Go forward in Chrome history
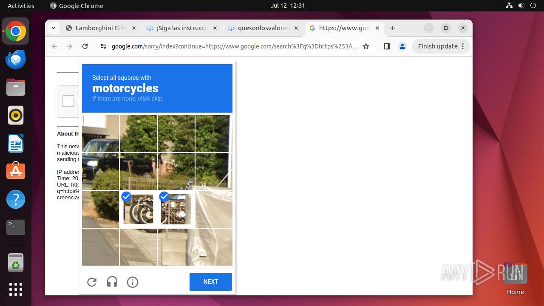This screenshot has width=544, height=306. (70, 46)
